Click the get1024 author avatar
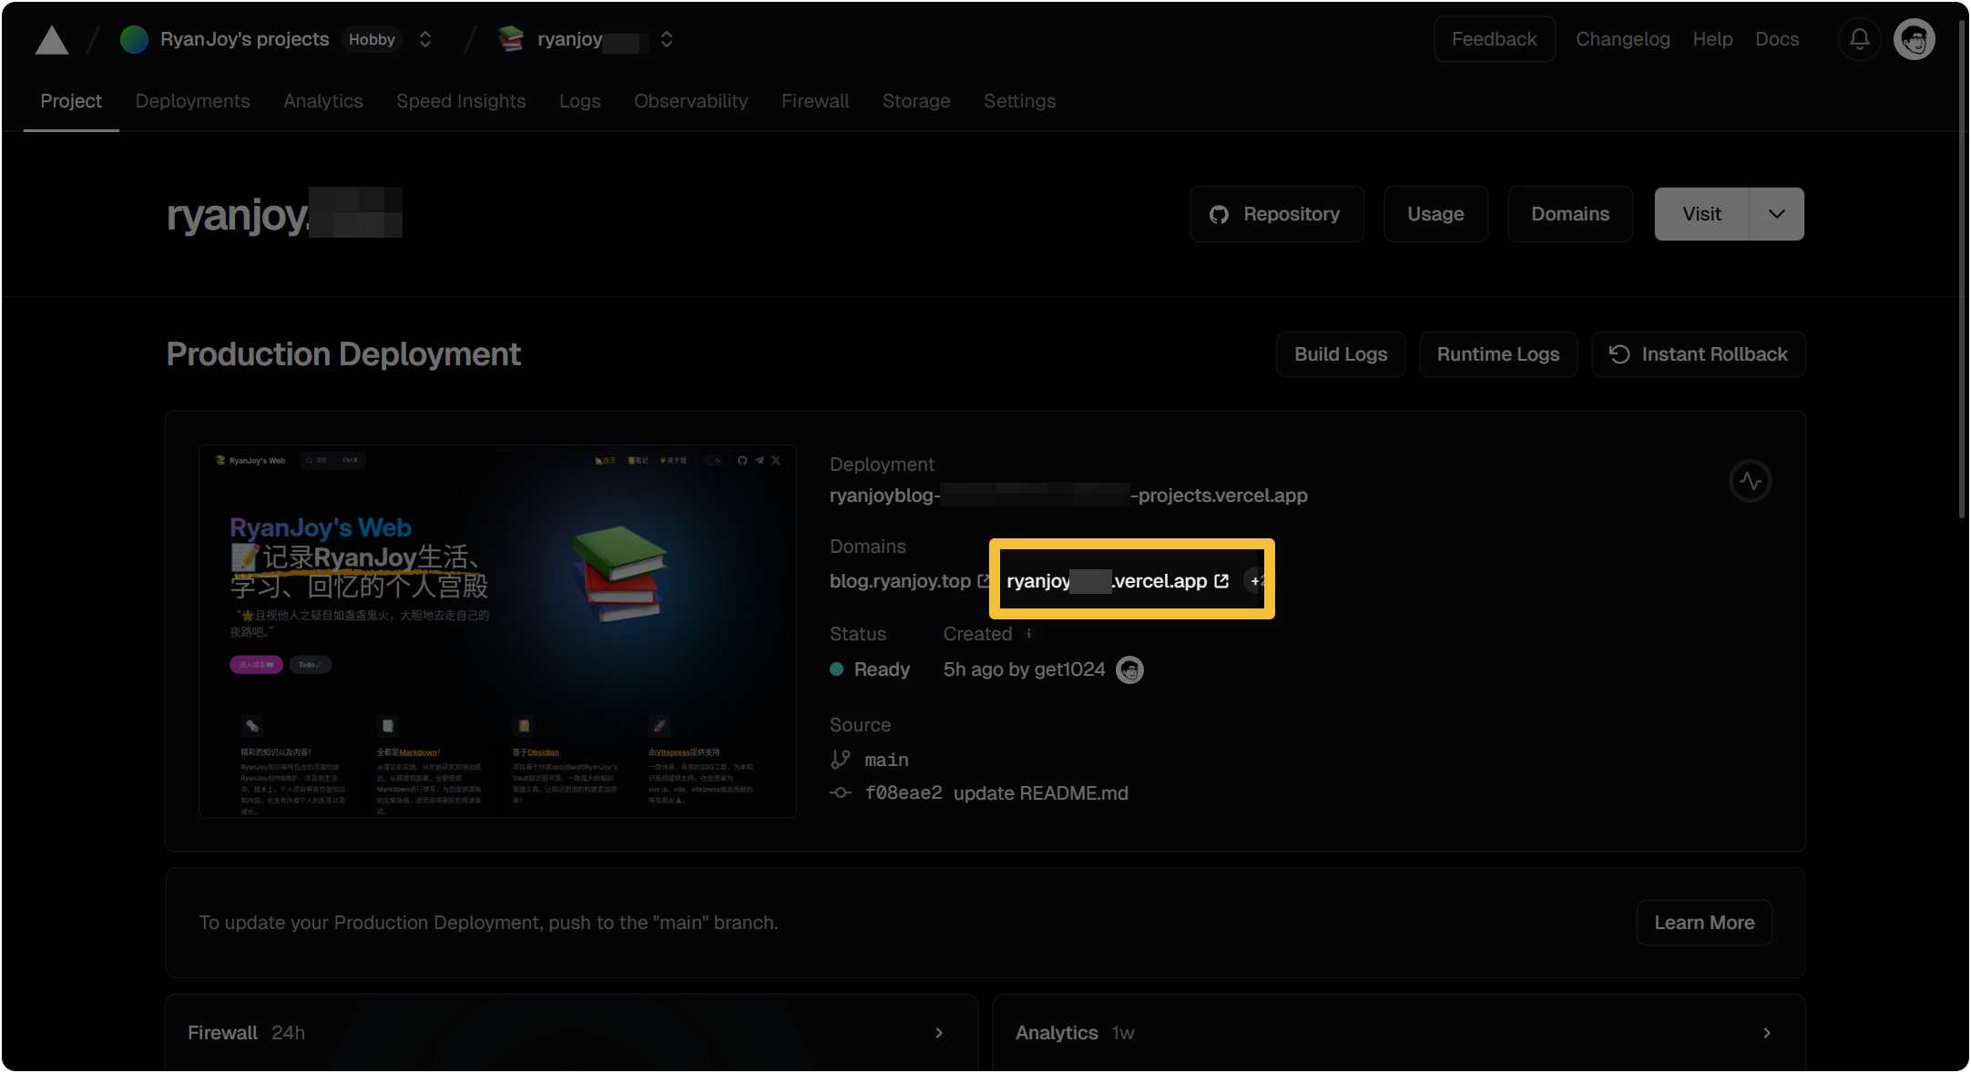The width and height of the screenshot is (1971, 1073). [1129, 669]
